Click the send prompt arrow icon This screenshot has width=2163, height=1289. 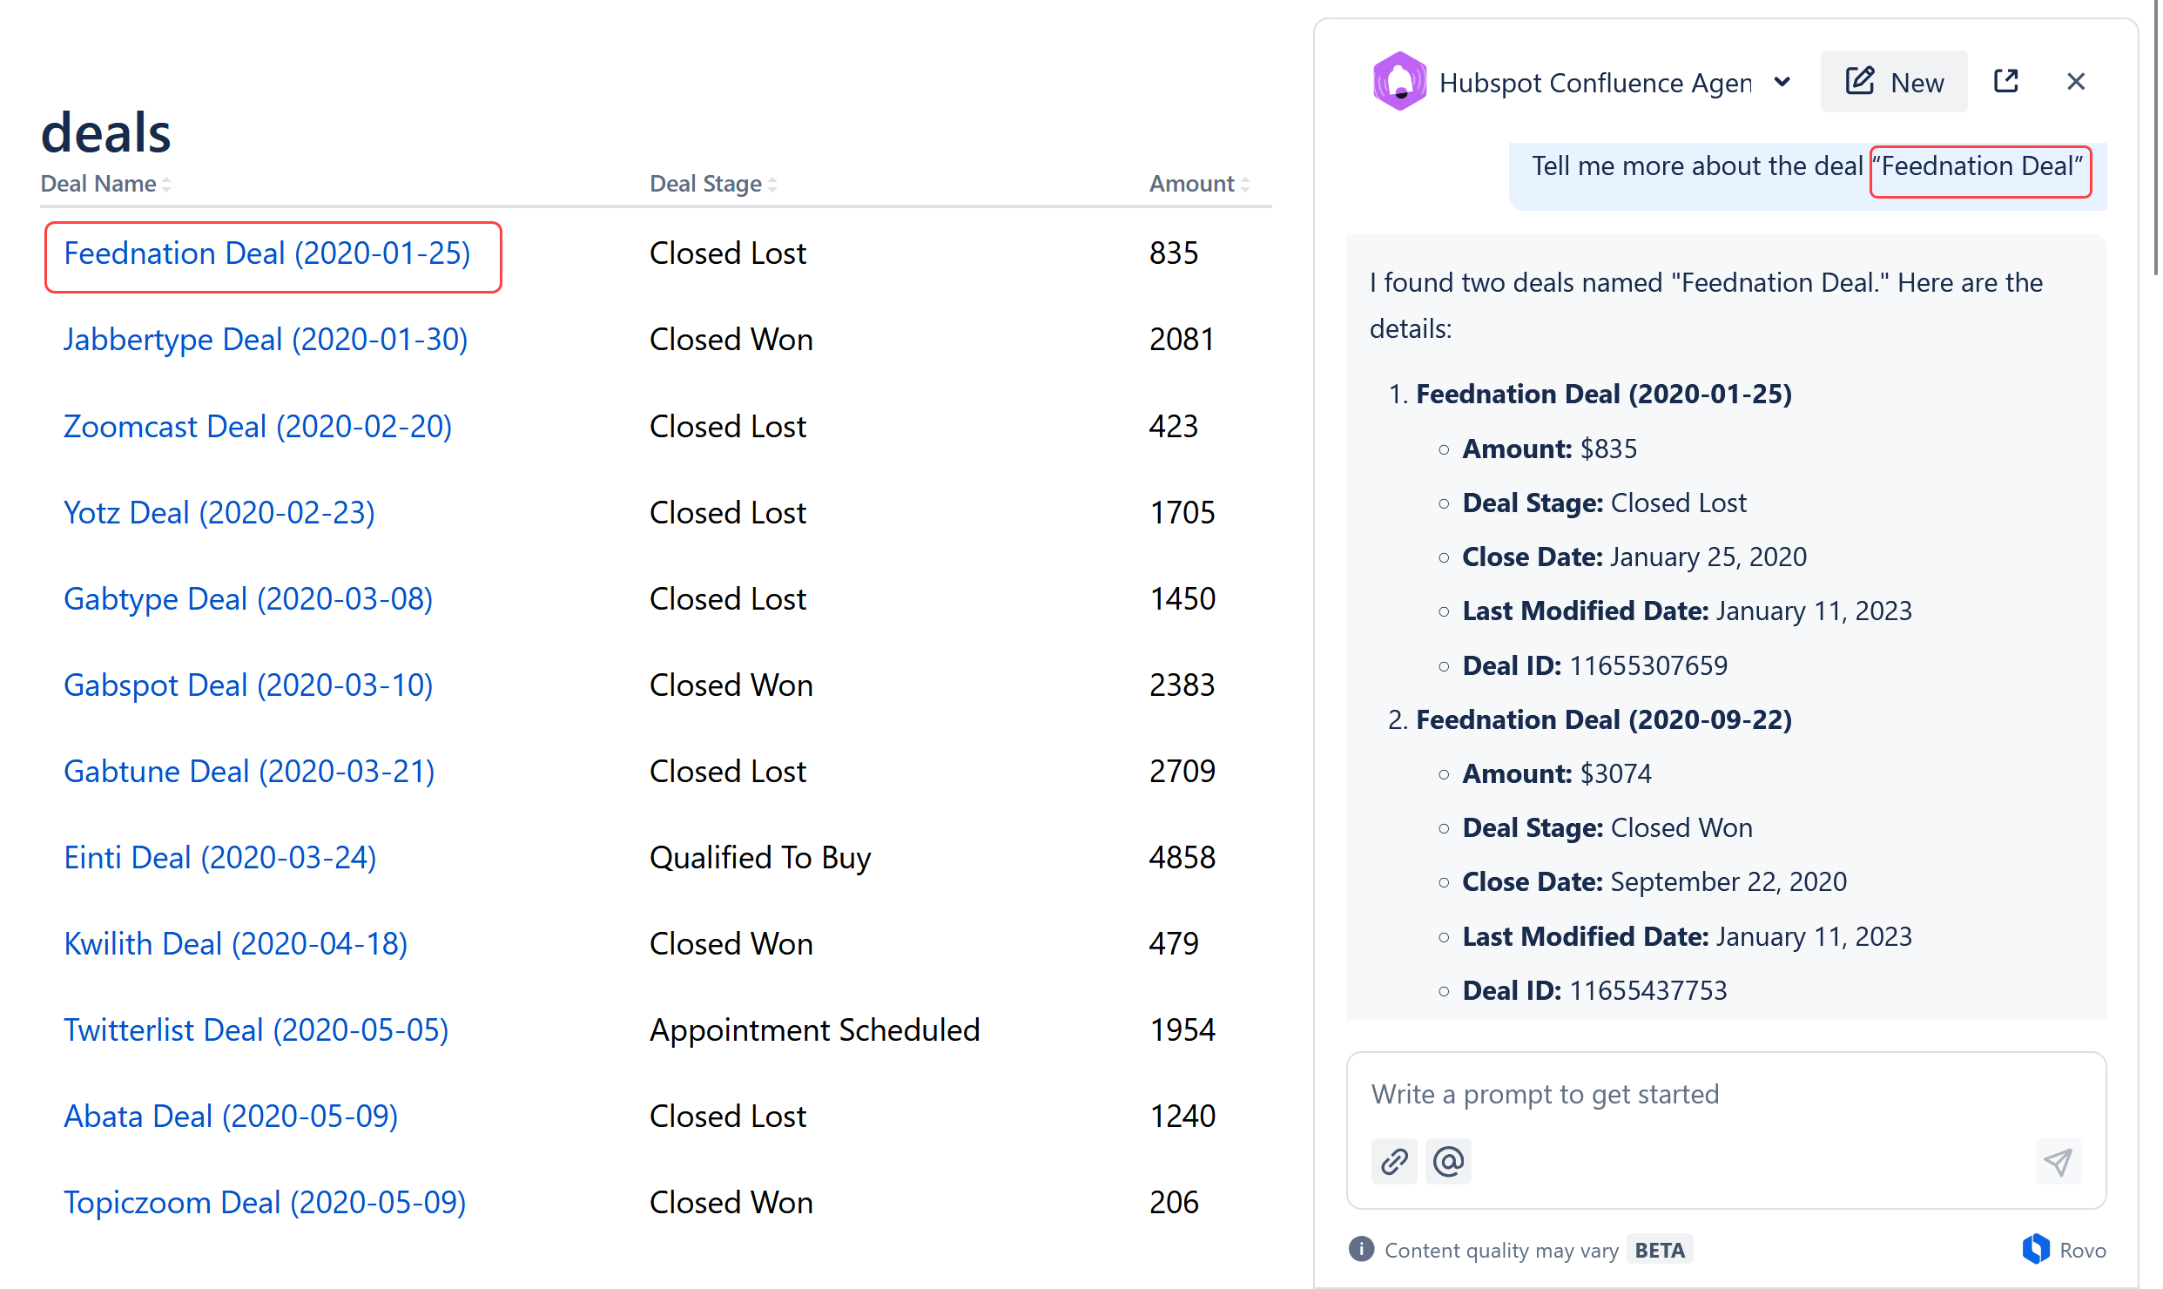tap(2059, 1161)
